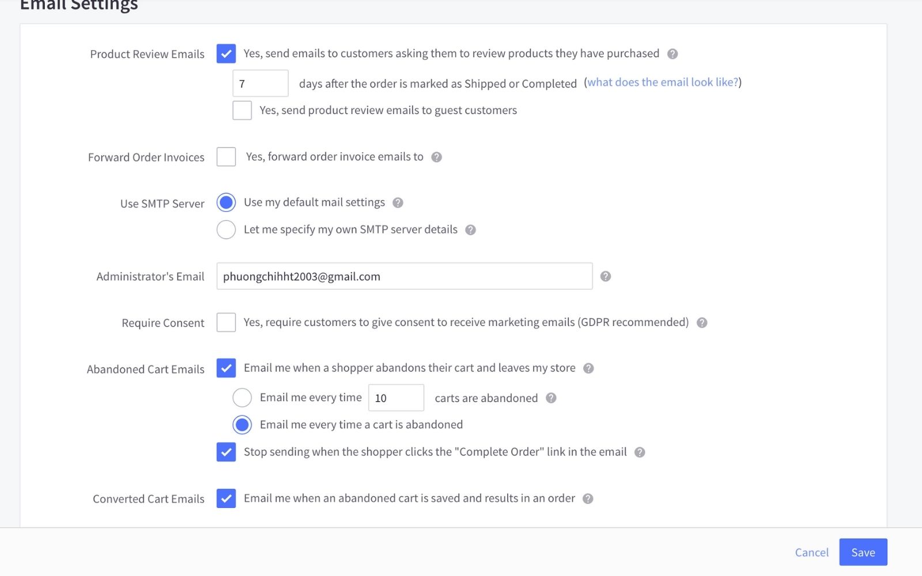
Task: Open the 'what does the email look like?' link
Action: pyautogui.click(x=663, y=82)
